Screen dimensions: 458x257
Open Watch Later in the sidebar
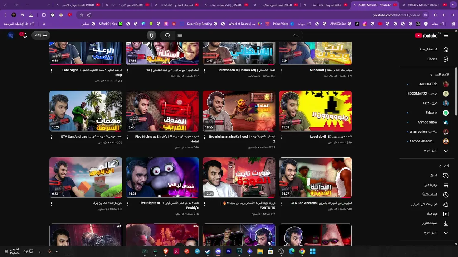point(446,195)
